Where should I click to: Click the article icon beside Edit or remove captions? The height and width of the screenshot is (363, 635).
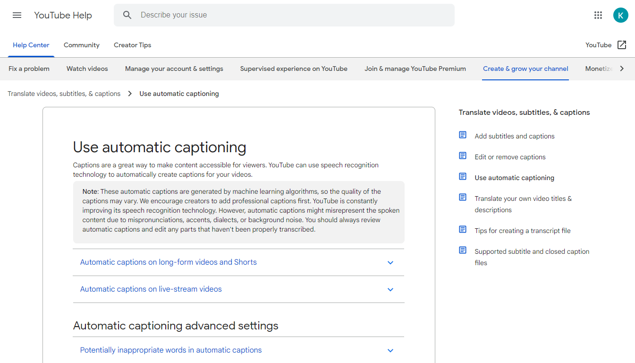463,156
